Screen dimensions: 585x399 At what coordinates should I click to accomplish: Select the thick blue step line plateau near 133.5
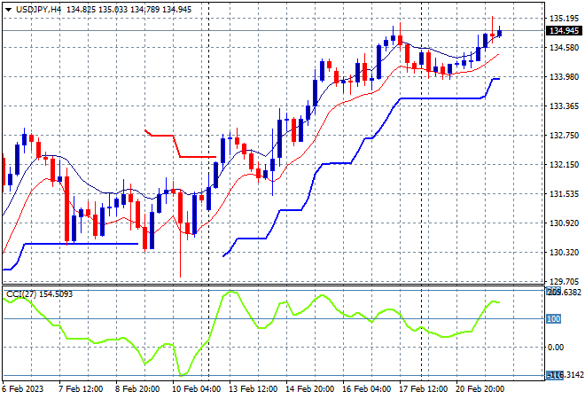pyautogui.click(x=442, y=98)
